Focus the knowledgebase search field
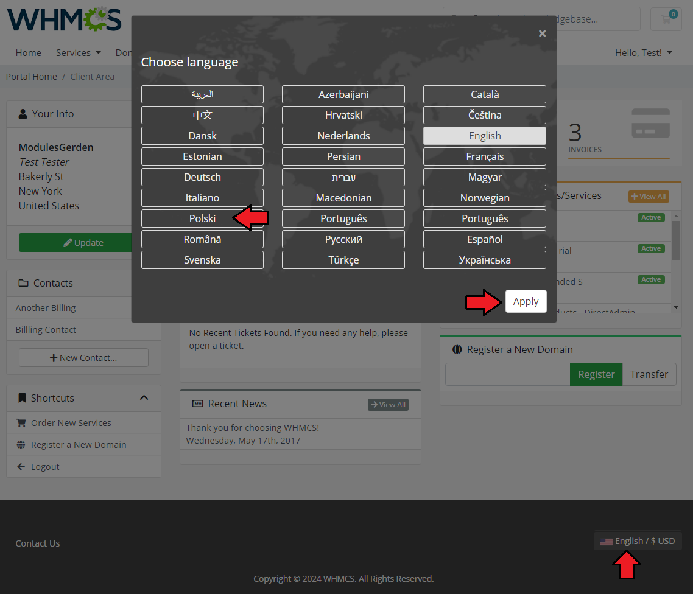The width and height of the screenshot is (693, 594). (x=541, y=19)
